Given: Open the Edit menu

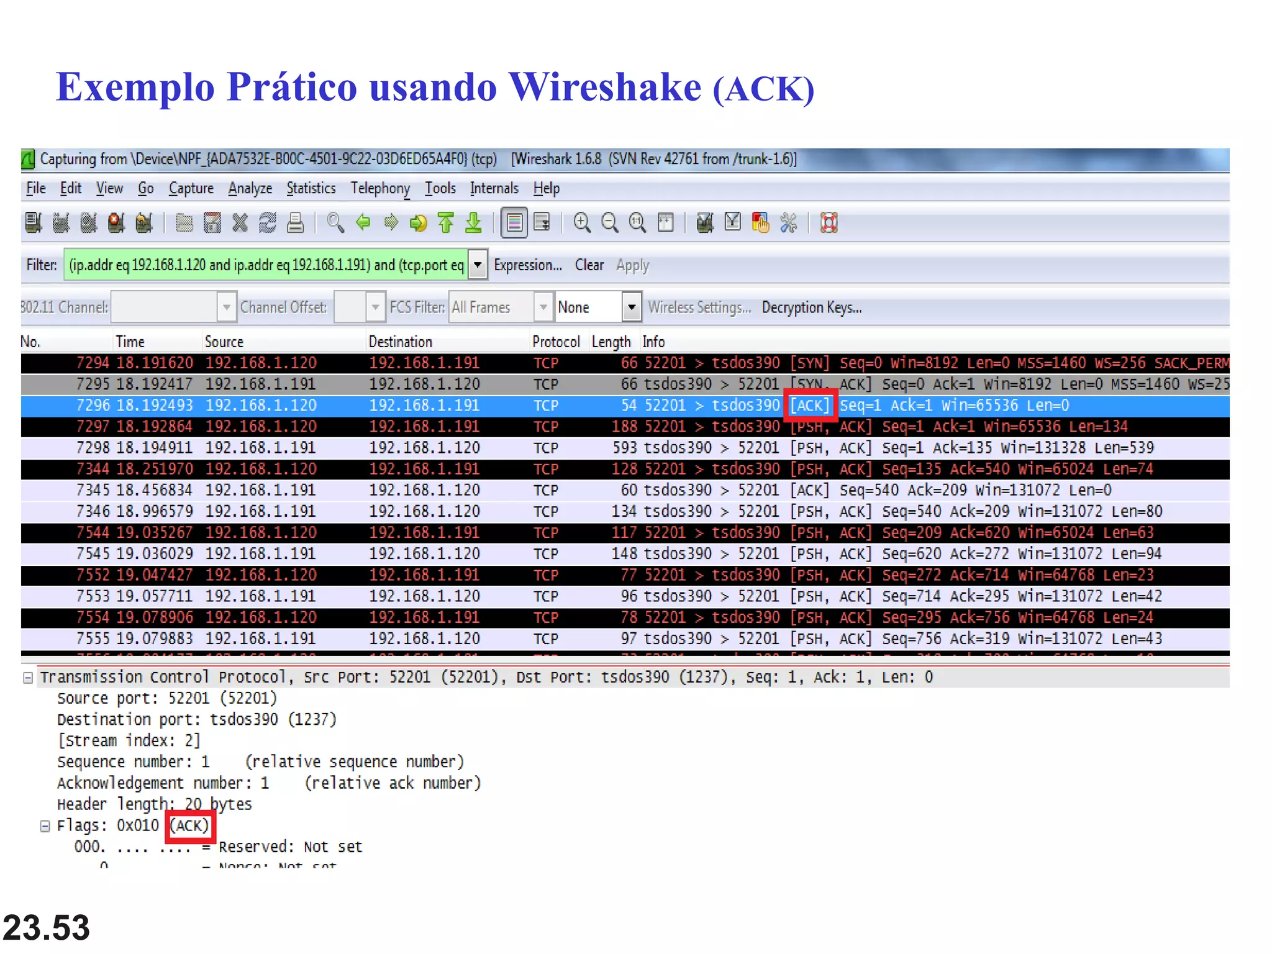Looking at the screenshot, I should tap(71, 188).
